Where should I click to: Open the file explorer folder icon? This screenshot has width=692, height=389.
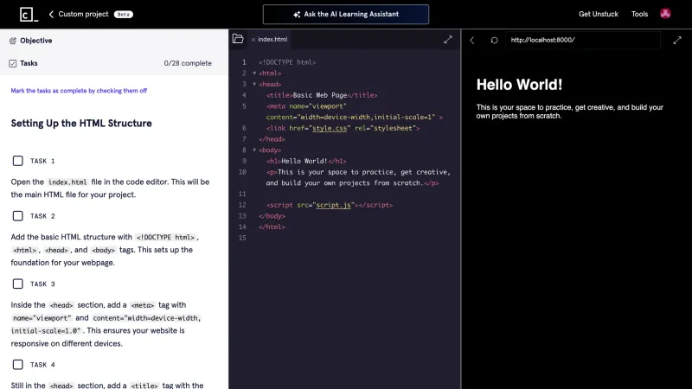[238, 39]
